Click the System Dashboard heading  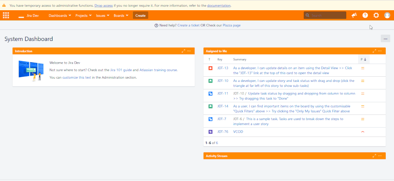pyautogui.click(x=29, y=39)
